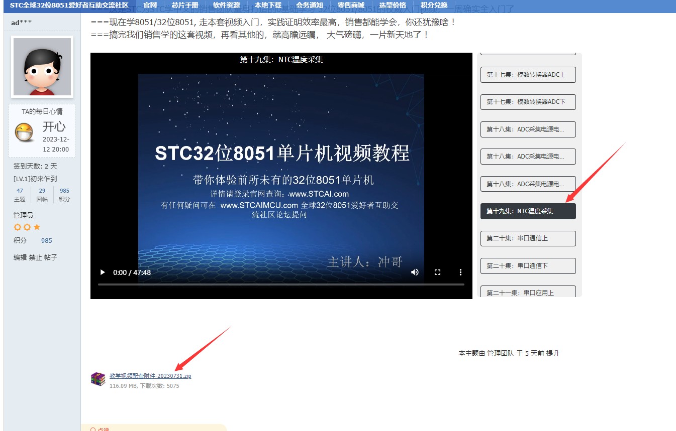Select episode 第二十集:串口通信下
The image size is (676, 431).
click(x=528, y=265)
